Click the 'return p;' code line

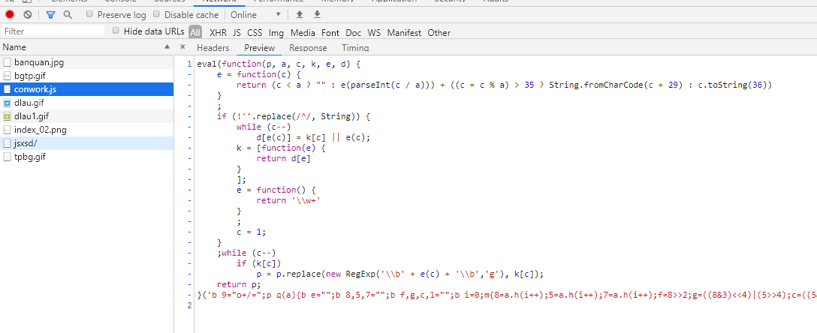coord(238,284)
